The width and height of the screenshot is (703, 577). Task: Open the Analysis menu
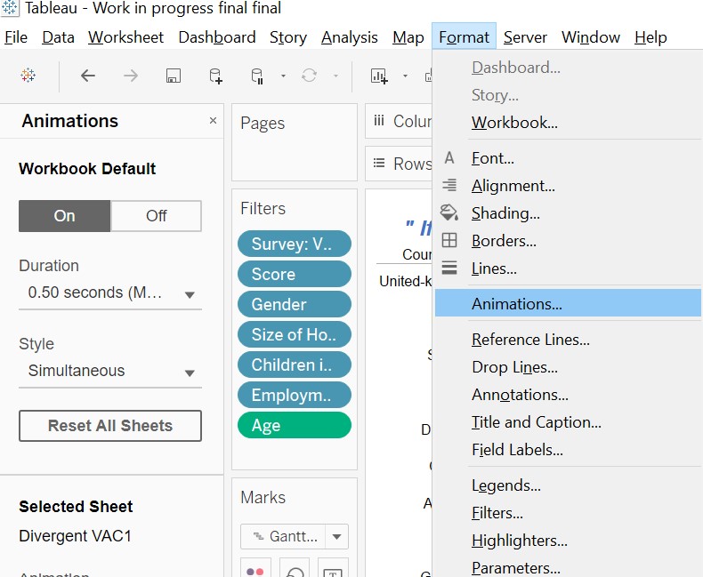[x=349, y=37]
